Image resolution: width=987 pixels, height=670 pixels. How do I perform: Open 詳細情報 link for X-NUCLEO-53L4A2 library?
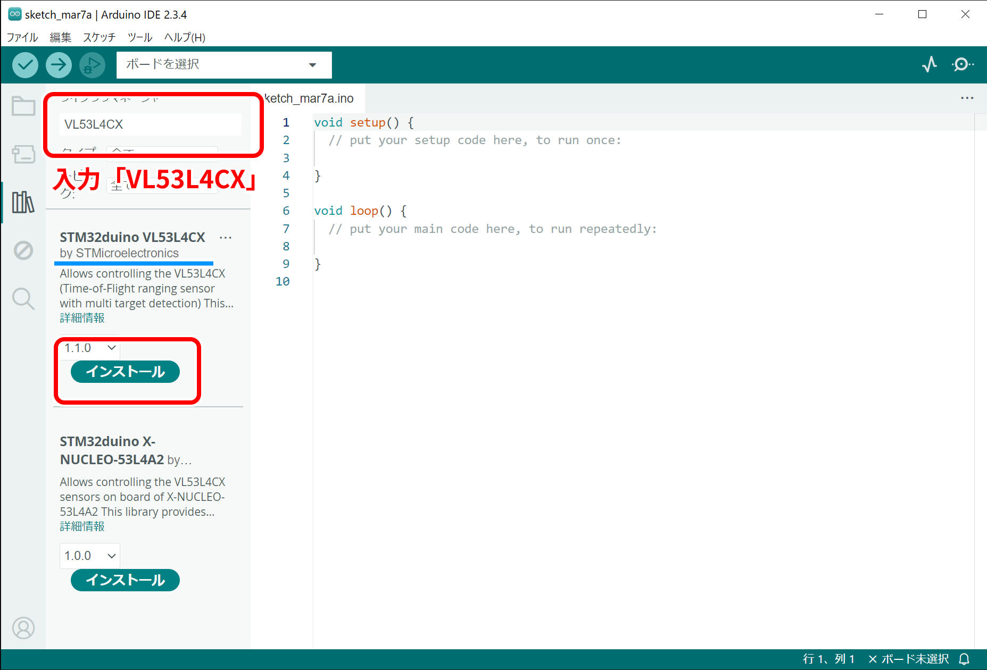[82, 526]
